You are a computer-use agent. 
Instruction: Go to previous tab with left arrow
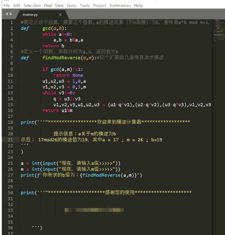pyautogui.click(x=7, y=14)
